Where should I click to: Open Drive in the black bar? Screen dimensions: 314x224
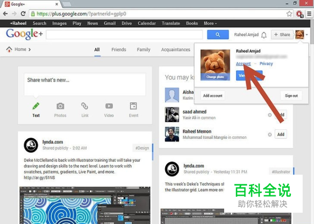click(x=127, y=24)
